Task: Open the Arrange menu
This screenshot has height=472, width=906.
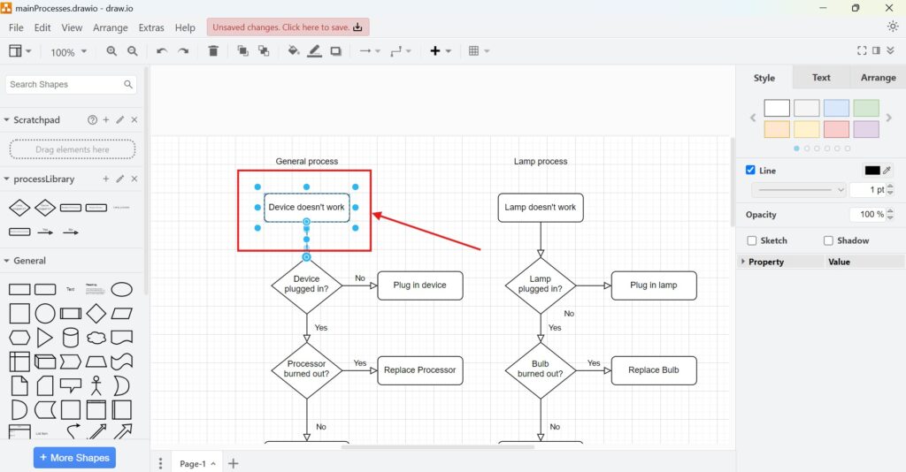Action: [111, 27]
